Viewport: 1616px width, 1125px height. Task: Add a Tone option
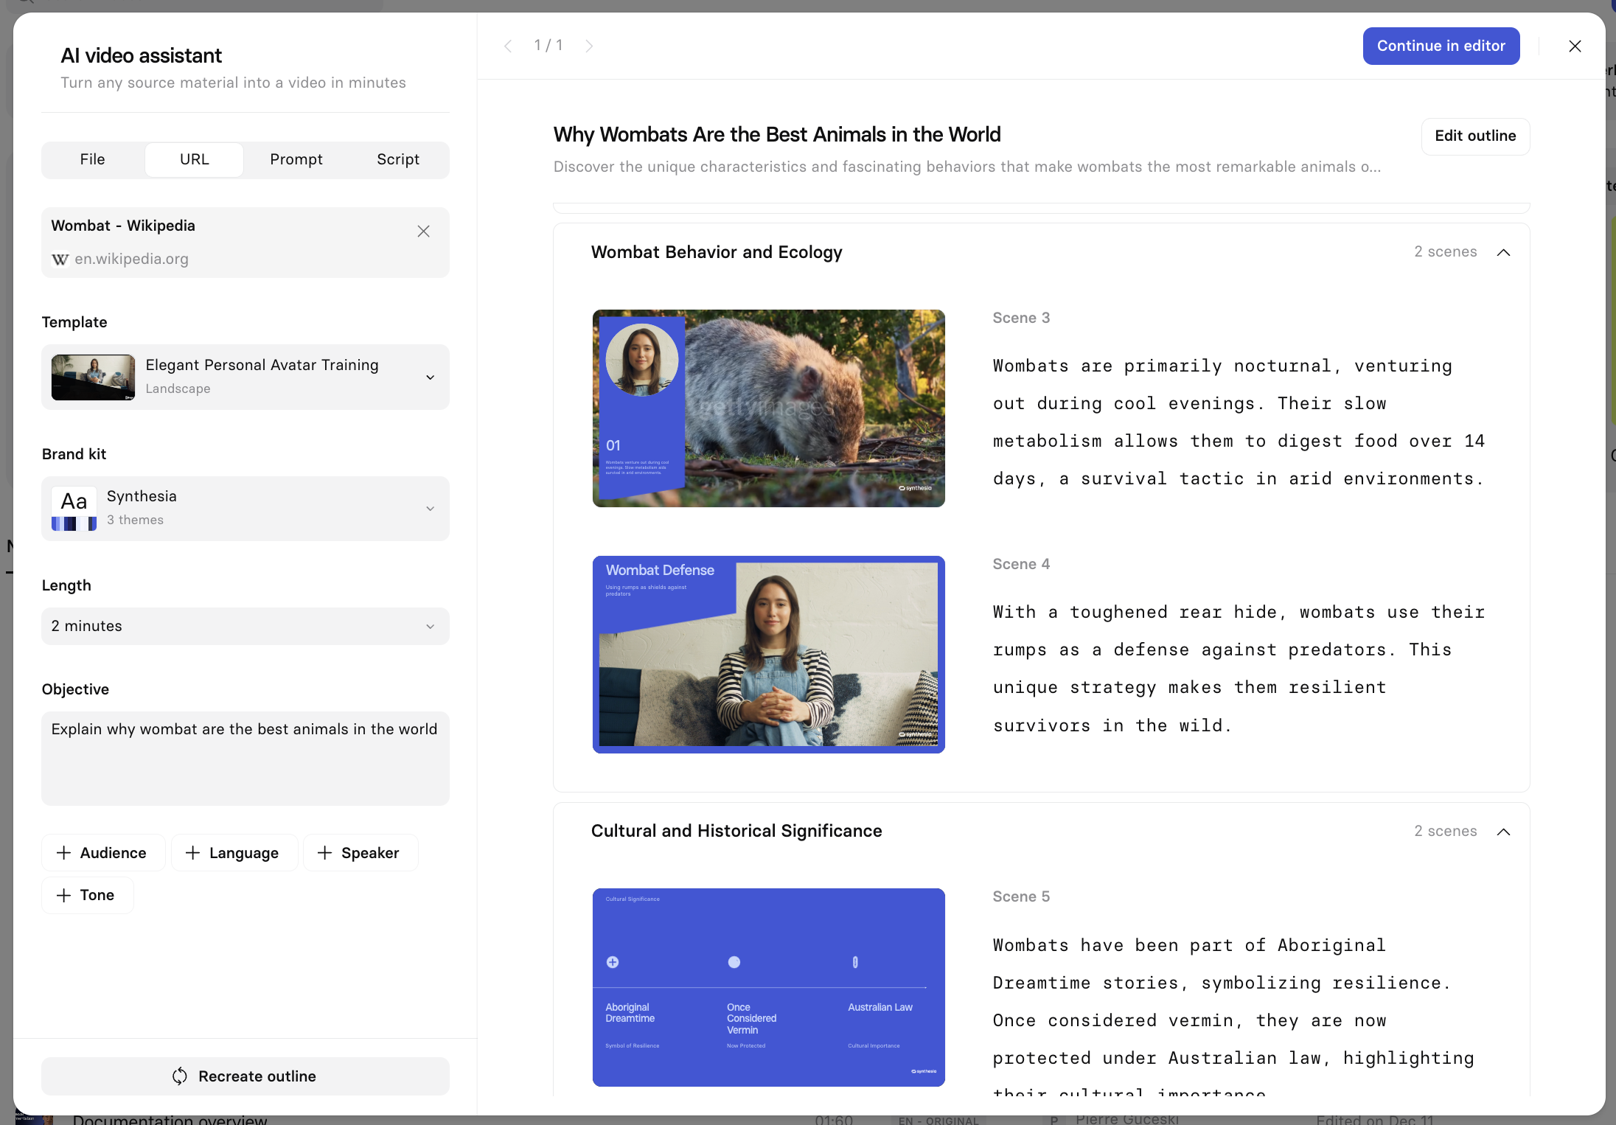point(87,895)
